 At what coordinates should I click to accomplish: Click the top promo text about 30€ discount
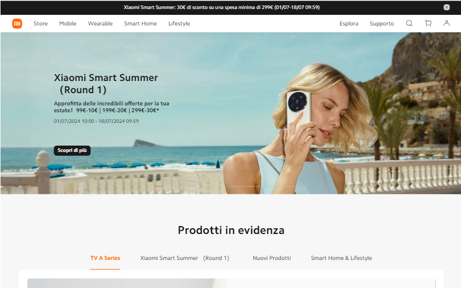[x=221, y=7]
